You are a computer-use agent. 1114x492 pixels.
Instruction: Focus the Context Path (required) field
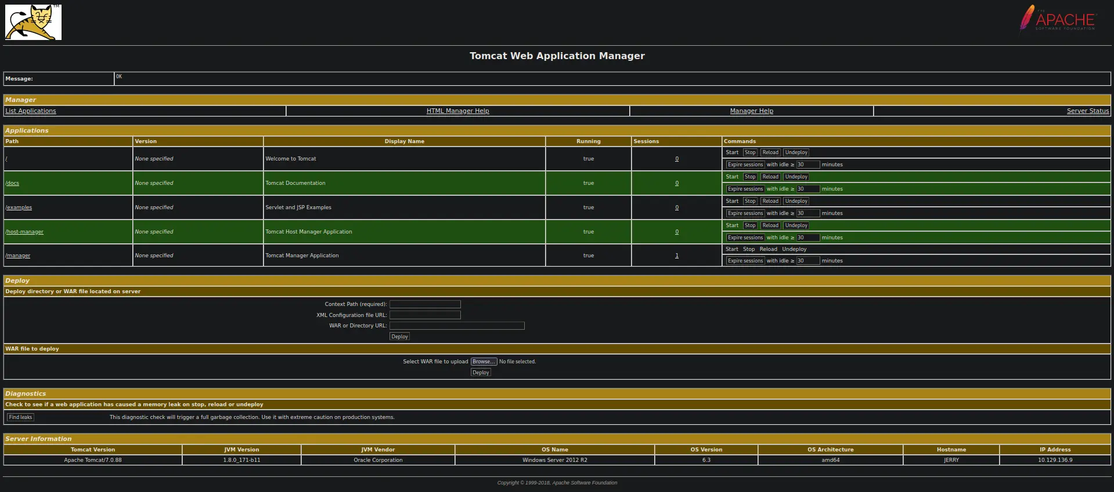click(425, 304)
